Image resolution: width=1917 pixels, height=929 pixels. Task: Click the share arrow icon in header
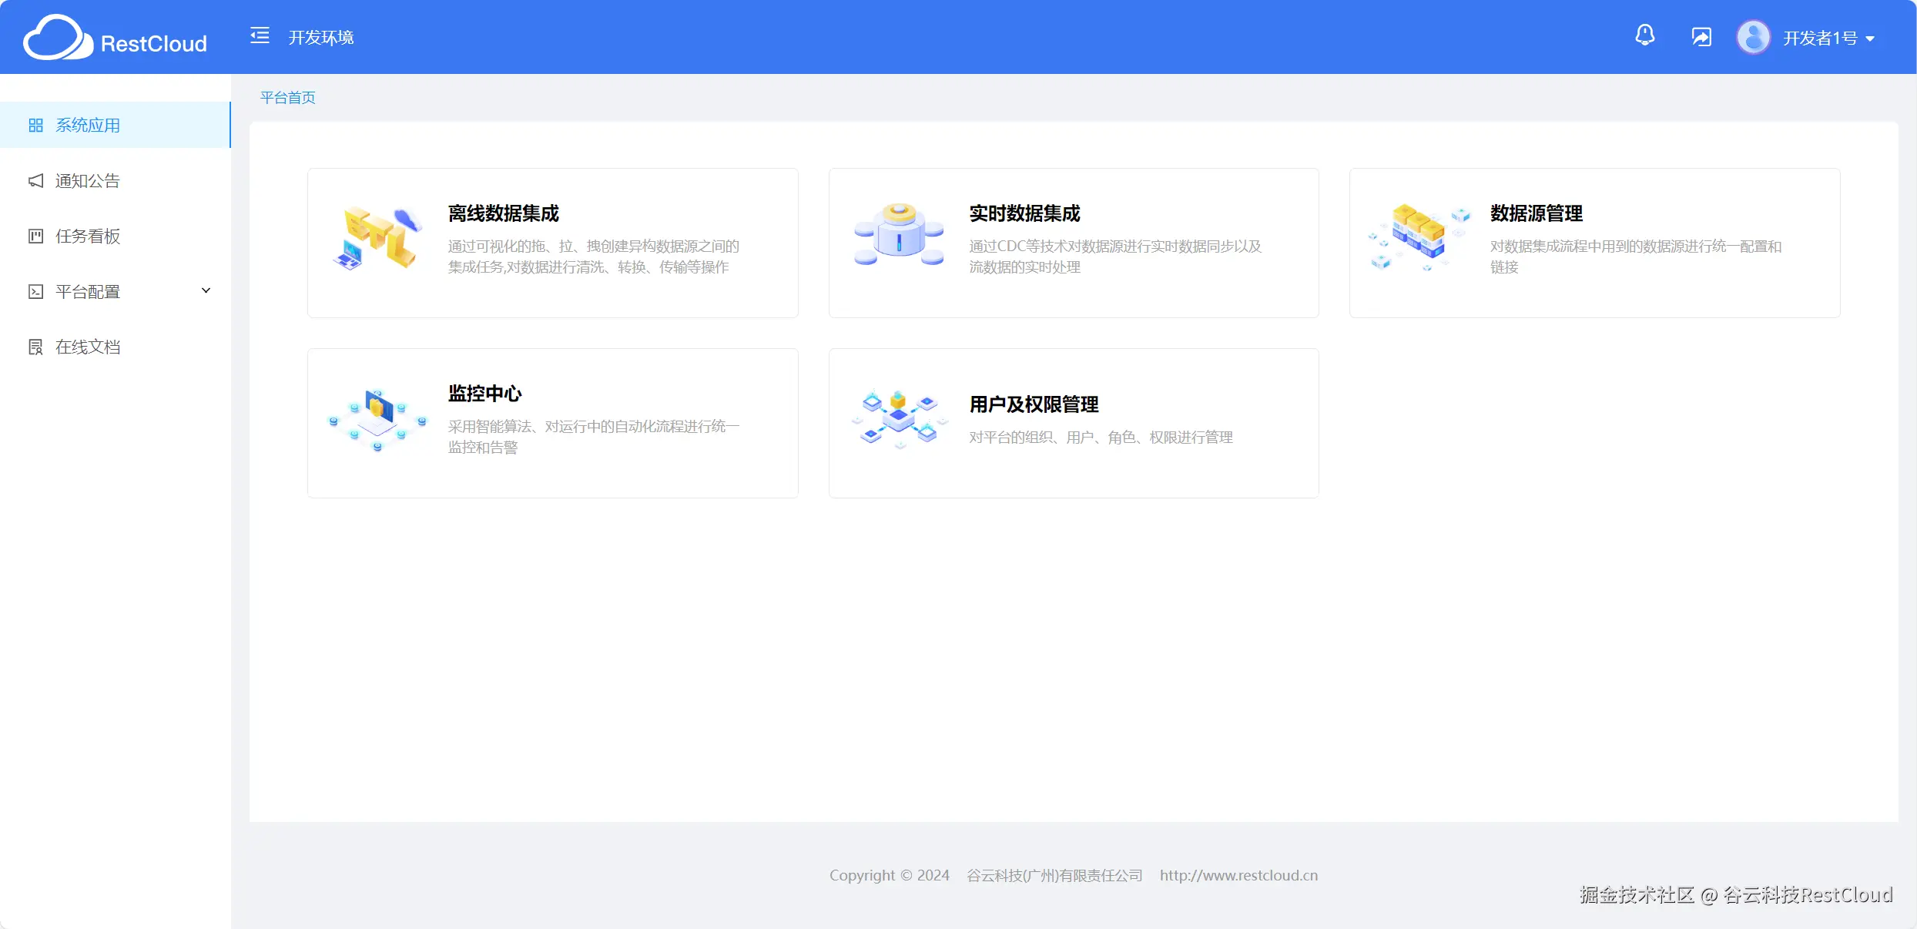click(1701, 37)
